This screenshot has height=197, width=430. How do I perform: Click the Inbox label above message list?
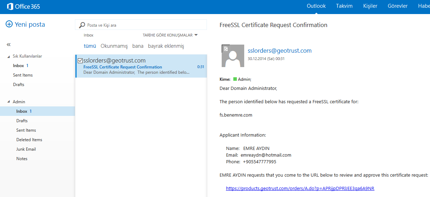[x=89, y=35]
